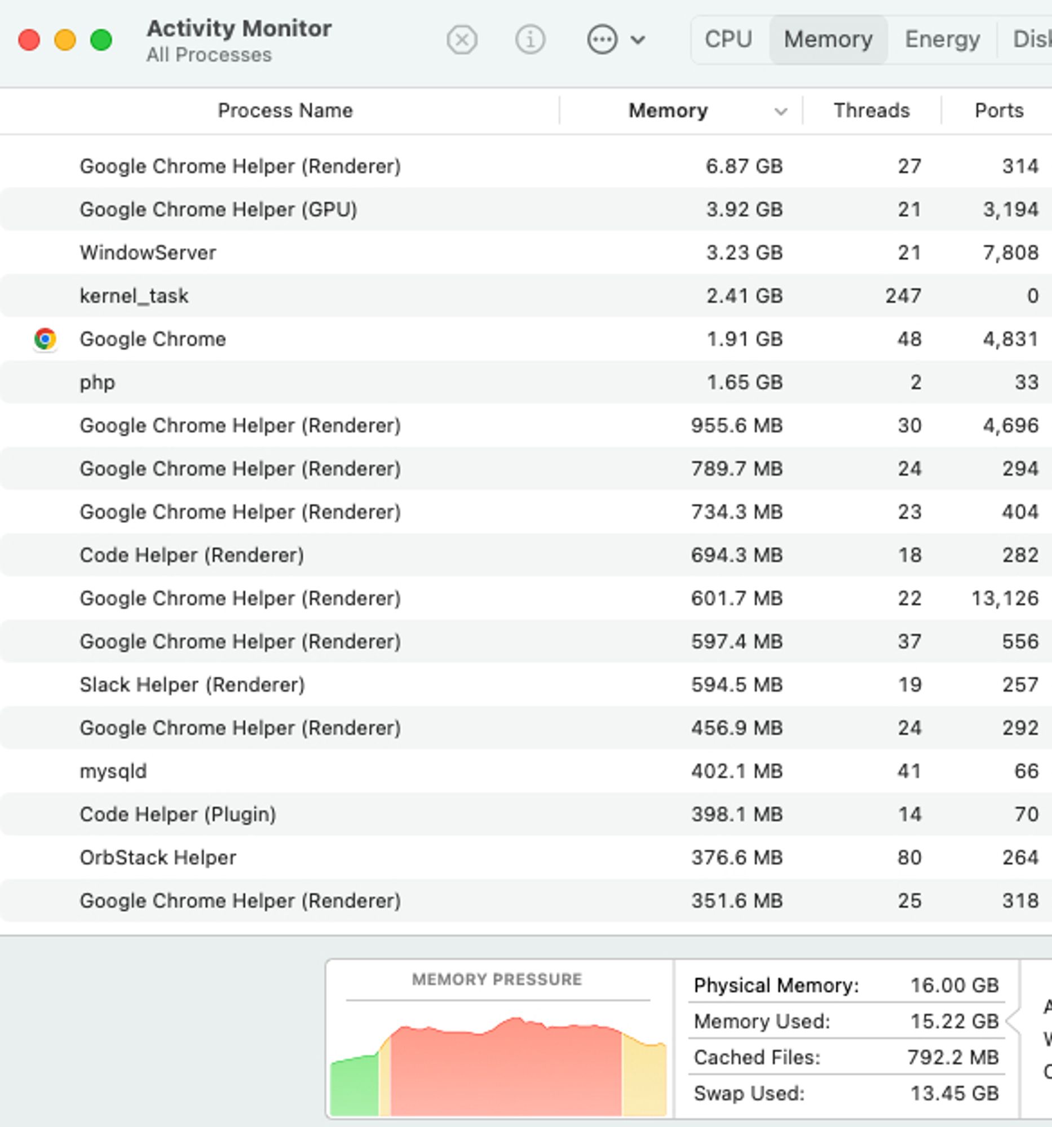Click the All Processes subtitle
This screenshot has width=1052, height=1127.
(x=209, y=55)
